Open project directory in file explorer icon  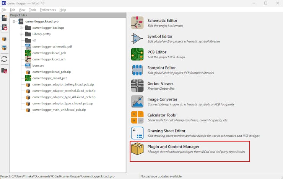[x=4, y=71]
